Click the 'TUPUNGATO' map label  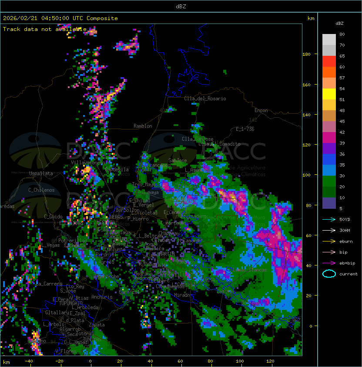click(70, 303)
